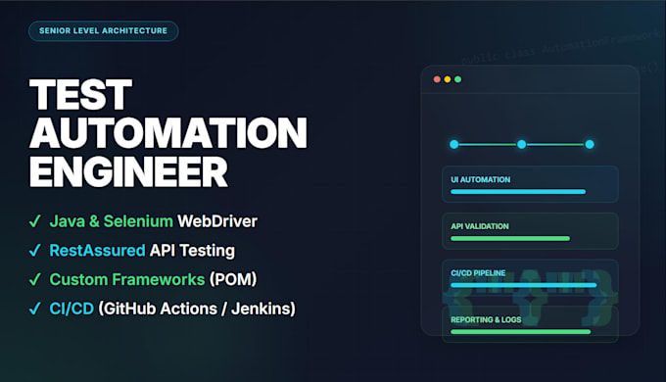Click the AUTOMATION headline word

click(x=168, y=133)
